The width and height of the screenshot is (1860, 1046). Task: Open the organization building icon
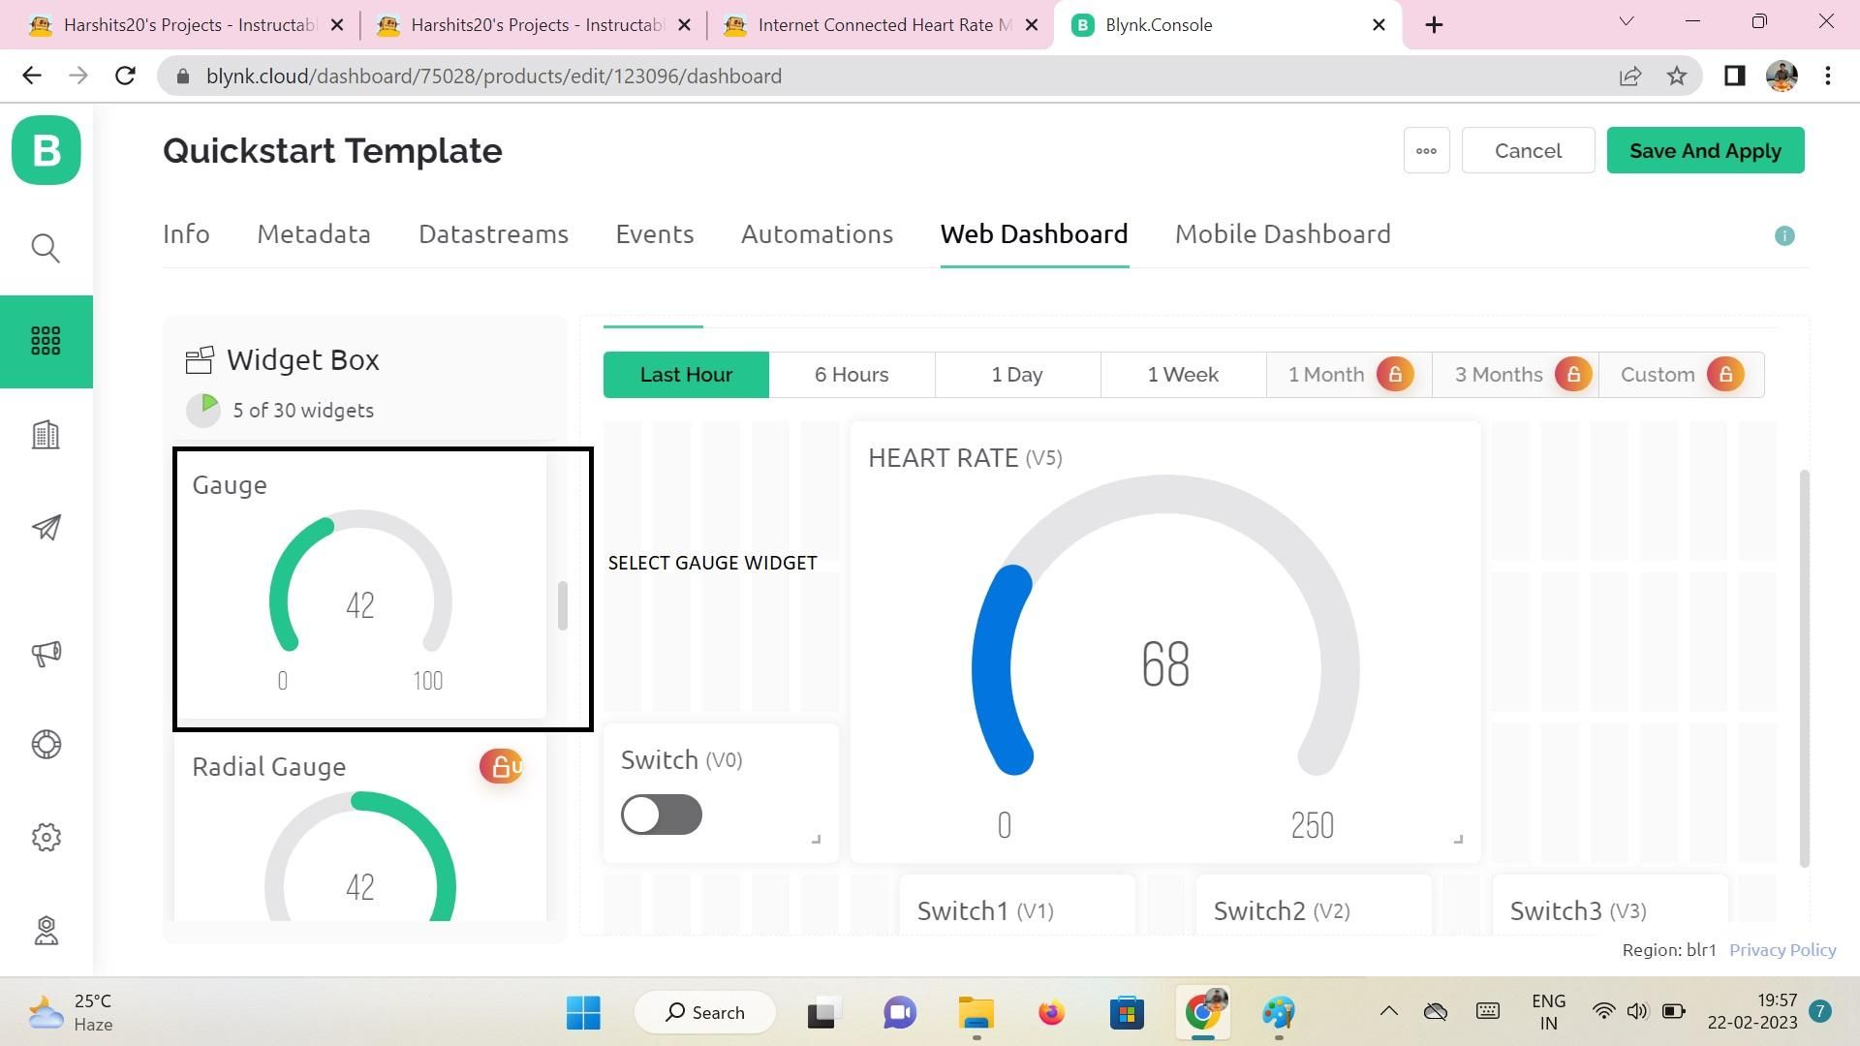46,435
